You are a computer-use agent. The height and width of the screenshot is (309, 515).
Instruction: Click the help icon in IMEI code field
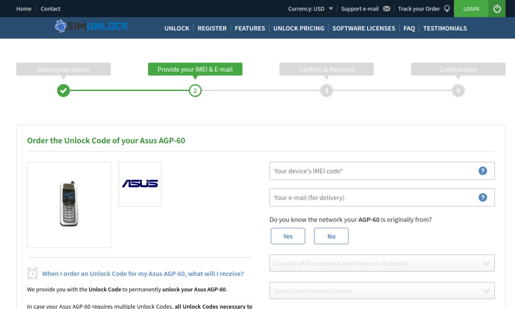click(483, 171)
